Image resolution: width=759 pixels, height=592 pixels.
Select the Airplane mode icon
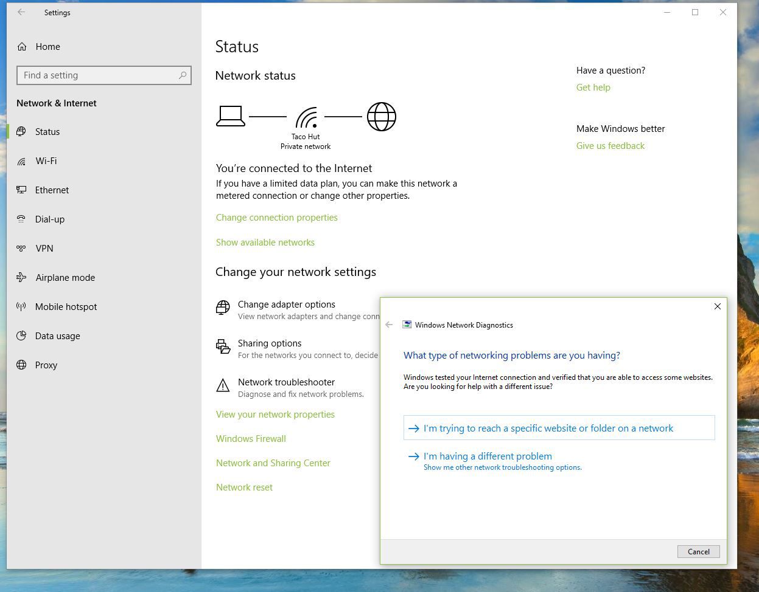point(22,278)
